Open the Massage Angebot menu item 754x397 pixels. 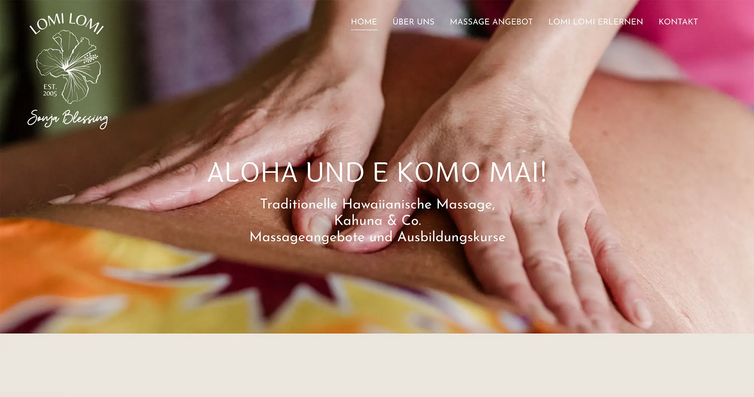pos(491,22)
